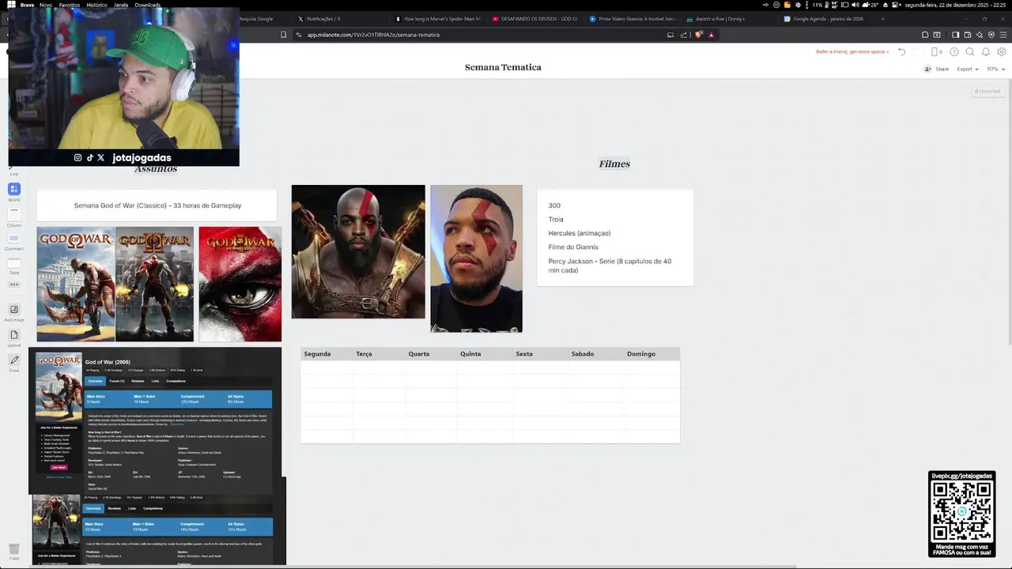
Task: Open the three-dots more tools menu
Action: 14,284
